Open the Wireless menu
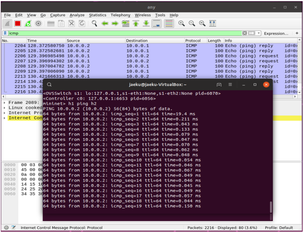Screen dimensions: 303x232 click(x=142, y=15)
